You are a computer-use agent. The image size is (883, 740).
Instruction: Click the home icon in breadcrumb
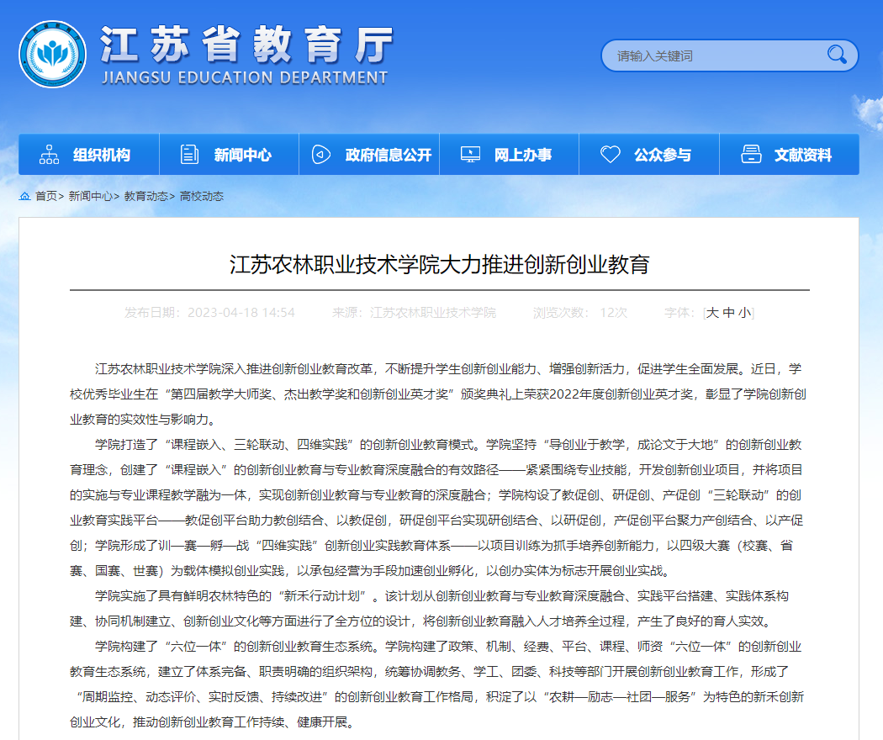24,196
